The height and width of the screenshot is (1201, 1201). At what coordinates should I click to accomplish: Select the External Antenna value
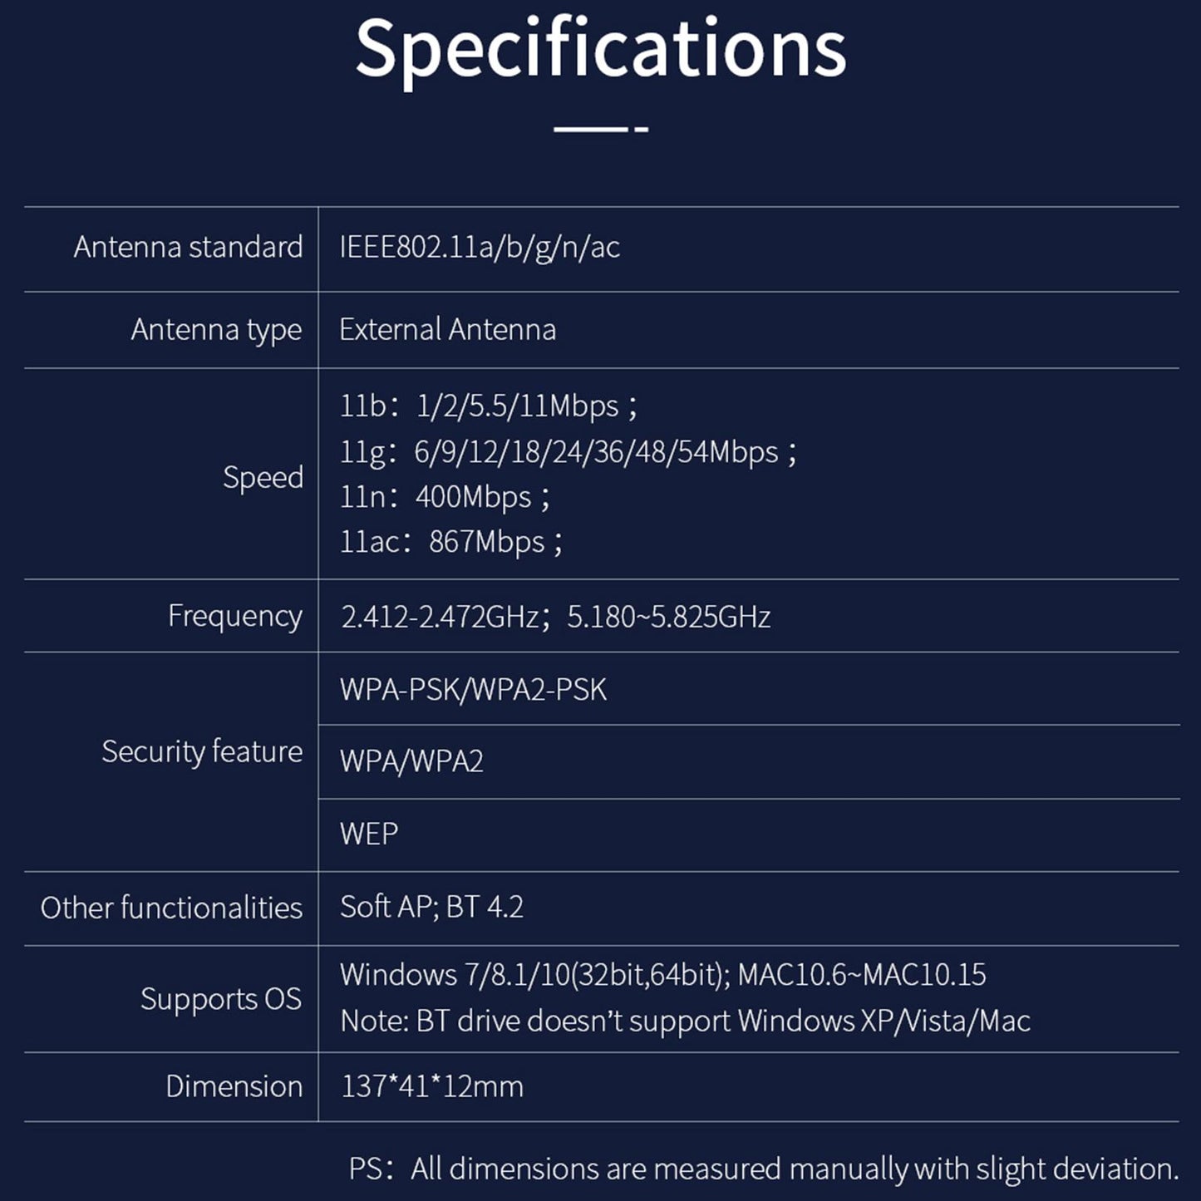[x=447, y=330]
